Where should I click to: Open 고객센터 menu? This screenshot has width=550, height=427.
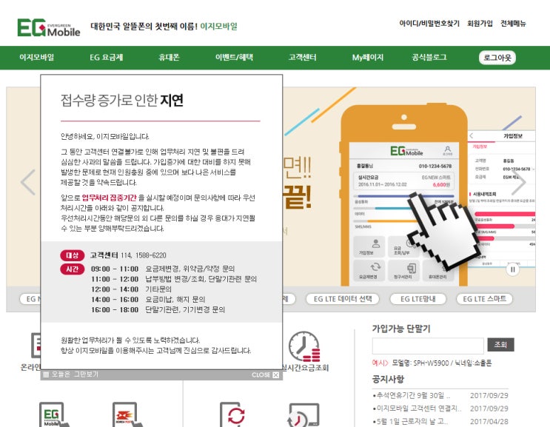[302, 57]
